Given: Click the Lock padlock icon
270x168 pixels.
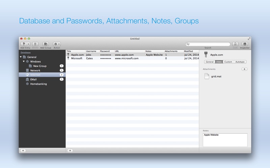Looking at the screenshot, I should 235,44.
